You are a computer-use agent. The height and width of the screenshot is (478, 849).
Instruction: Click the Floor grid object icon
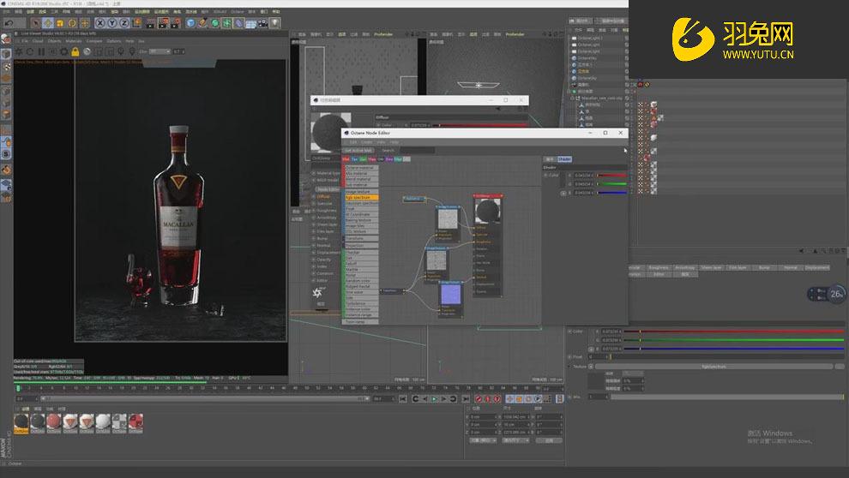click(x=250, y=24)
